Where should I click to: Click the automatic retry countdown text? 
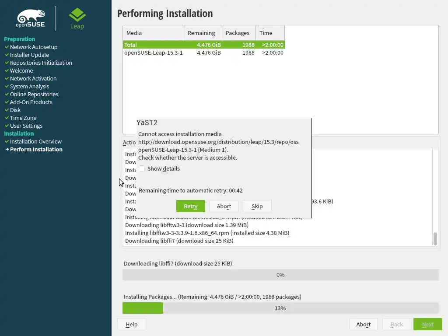(x=191, y=191)
